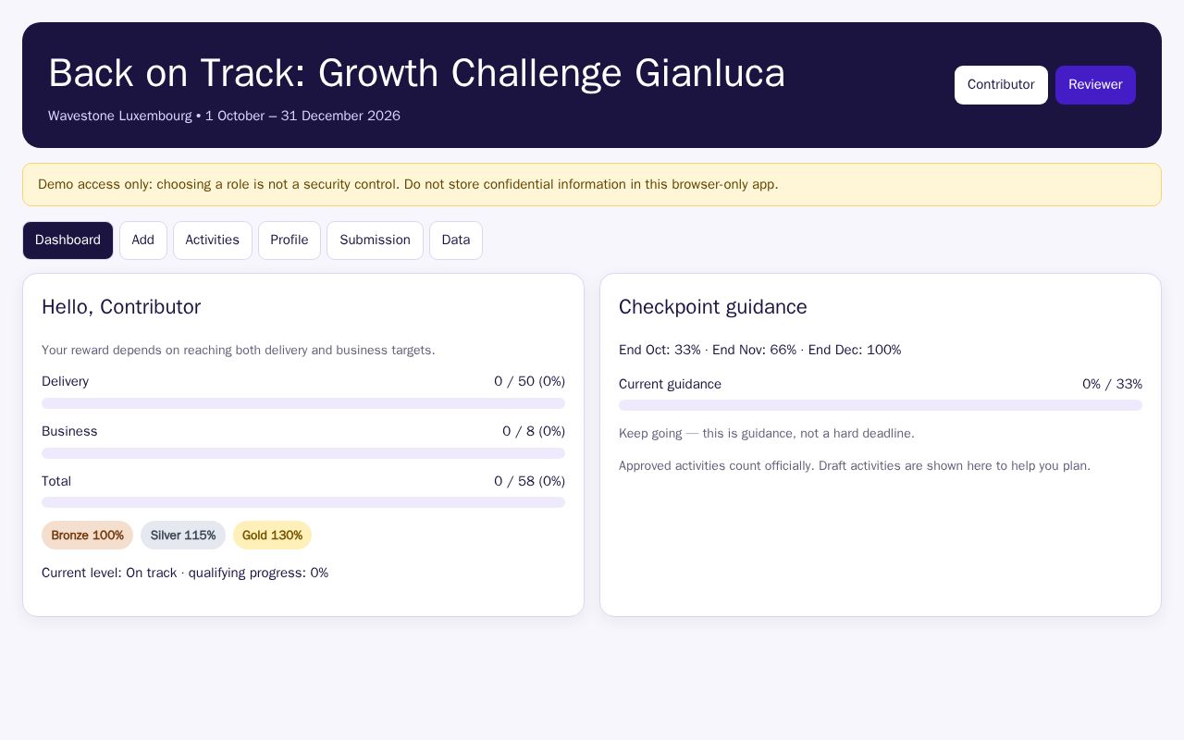
Task: Click the Total value 0 / 58 (0%)
Action: coord(529,482)
